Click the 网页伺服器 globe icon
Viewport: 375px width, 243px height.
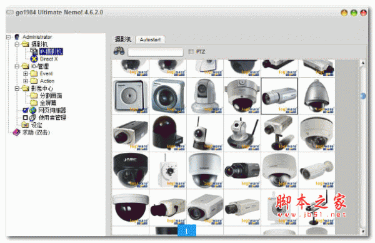point(32,110)
